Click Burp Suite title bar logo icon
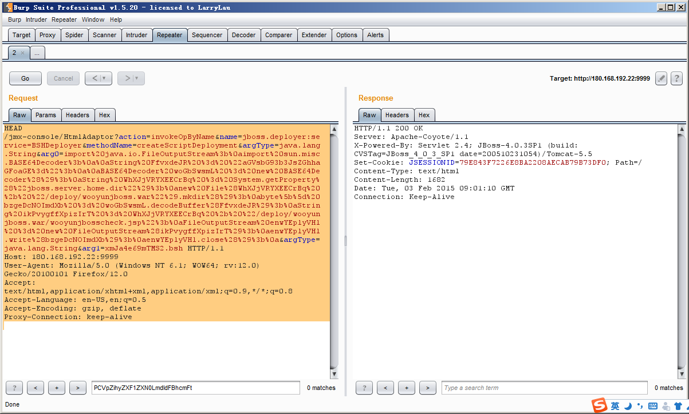689x414 pixels. click(7, 7)
